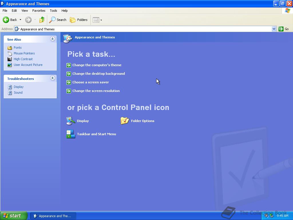This screenshot has height=220, width=293.
Task: Open the Edit menu
Action: (14, 11)
